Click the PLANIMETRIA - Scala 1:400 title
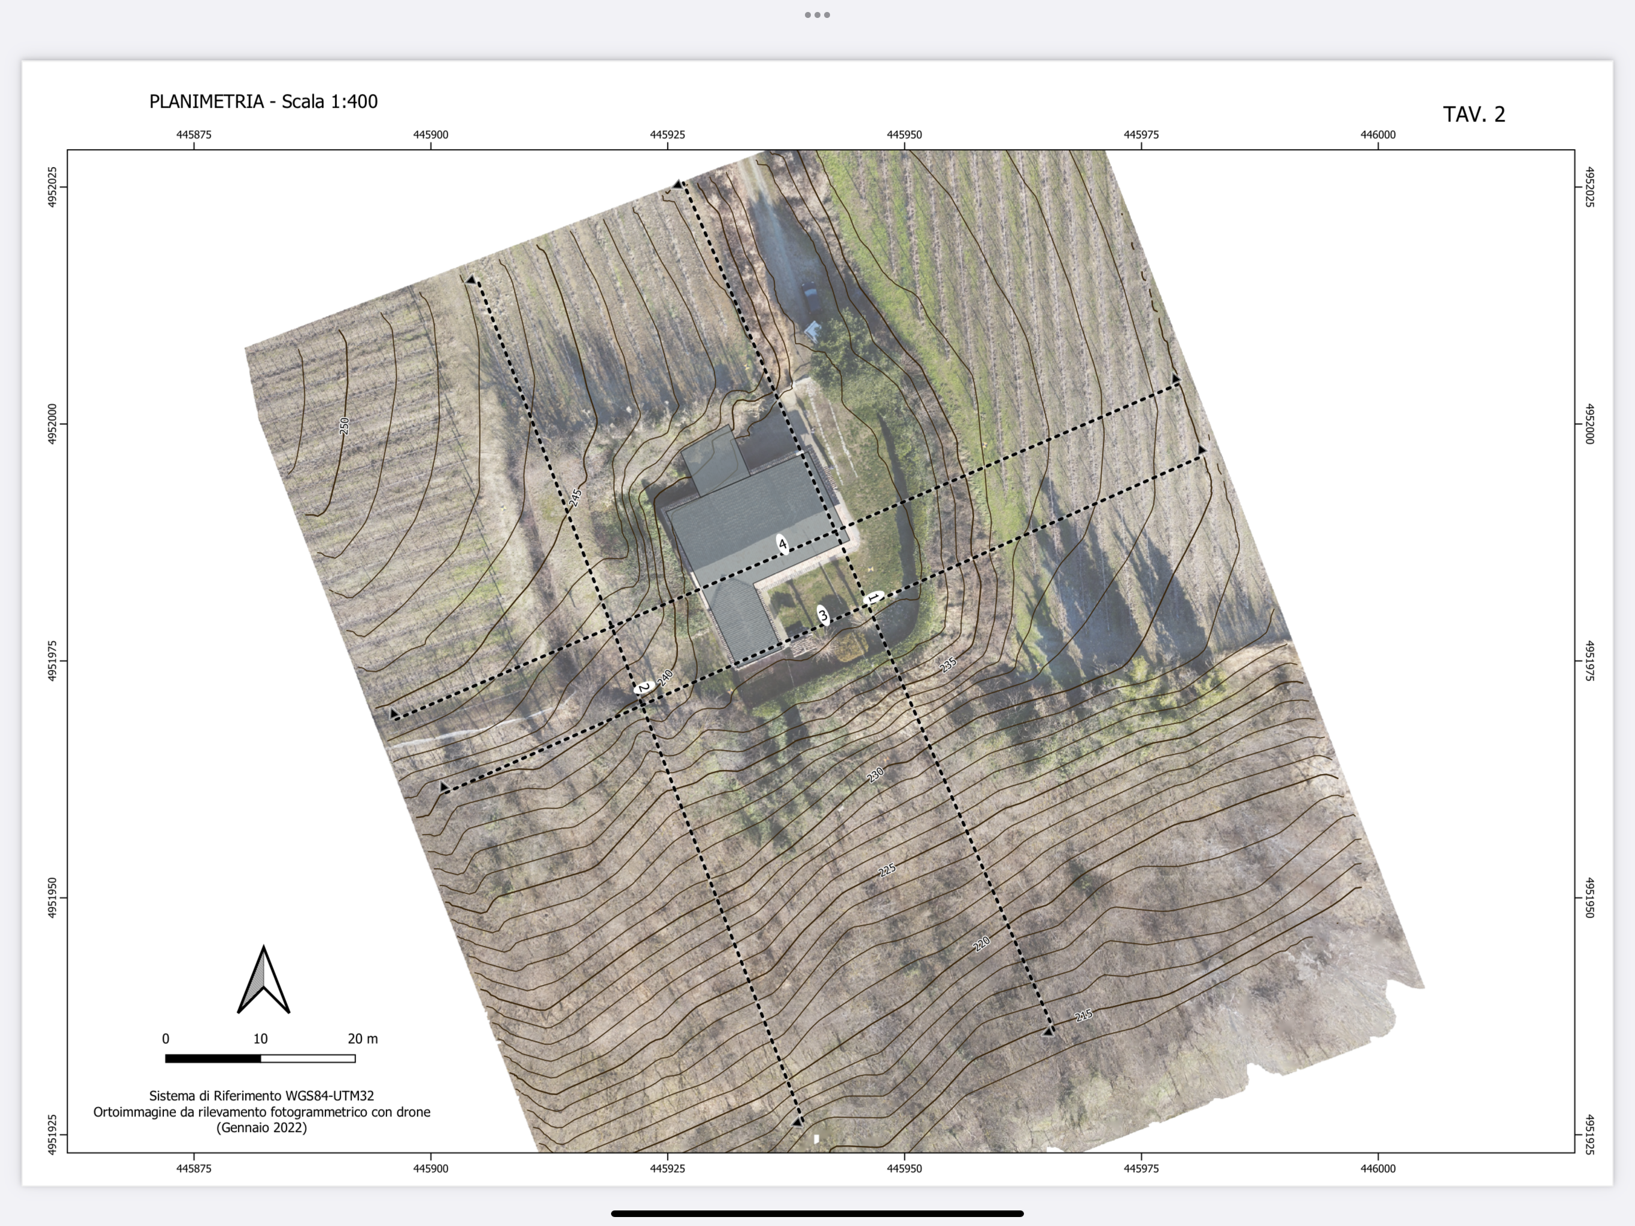1635x1226 pixels. coord(263,102)
